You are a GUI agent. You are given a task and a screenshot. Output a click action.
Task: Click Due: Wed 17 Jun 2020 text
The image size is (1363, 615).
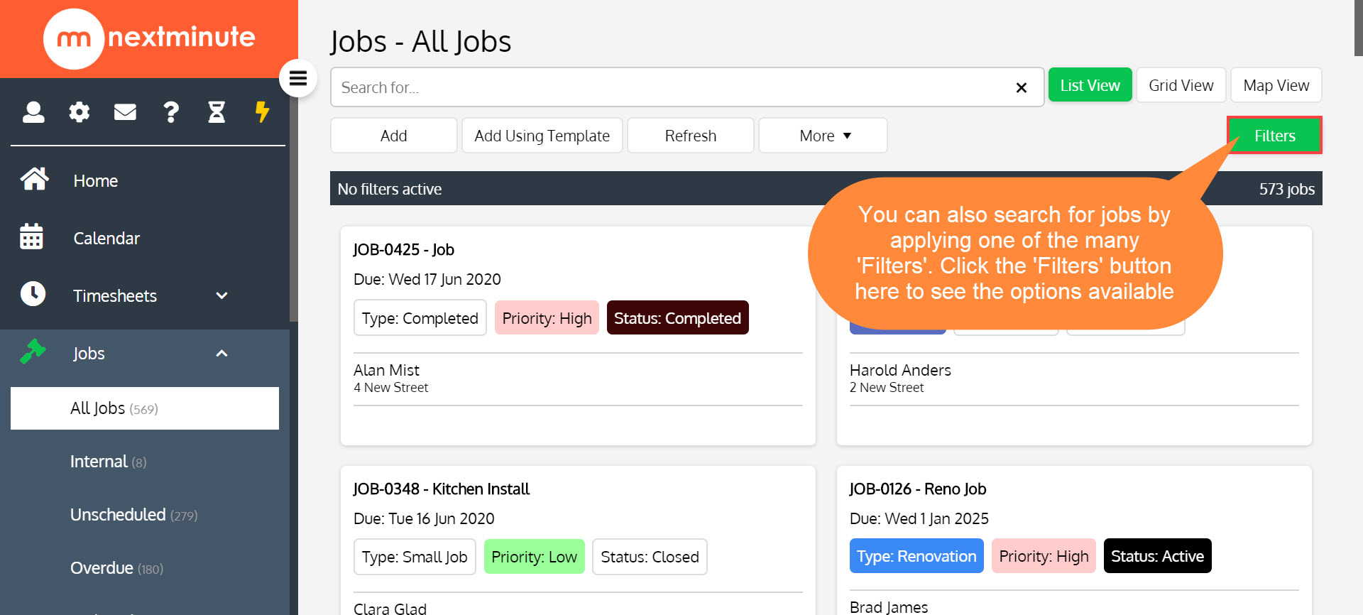tap(427, 279)
